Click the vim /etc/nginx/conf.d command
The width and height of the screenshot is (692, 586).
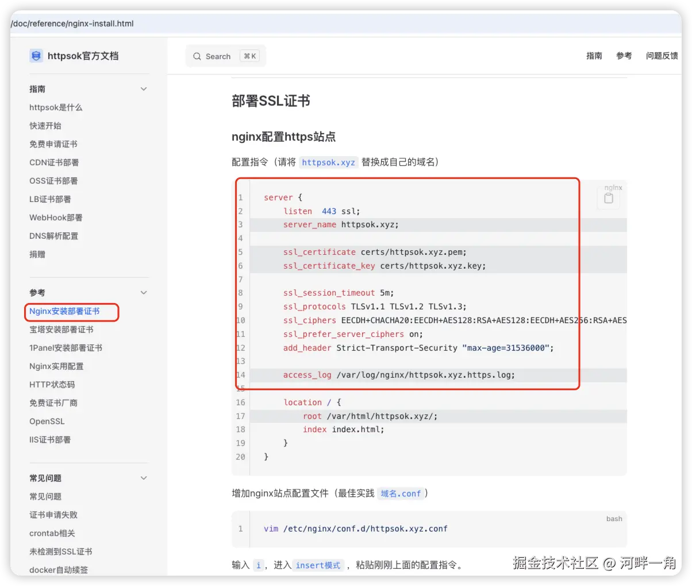point(355,529)
